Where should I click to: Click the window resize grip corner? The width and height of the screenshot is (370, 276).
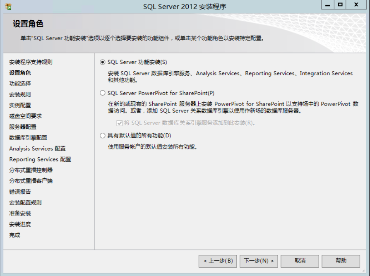(x=363, y=270)
